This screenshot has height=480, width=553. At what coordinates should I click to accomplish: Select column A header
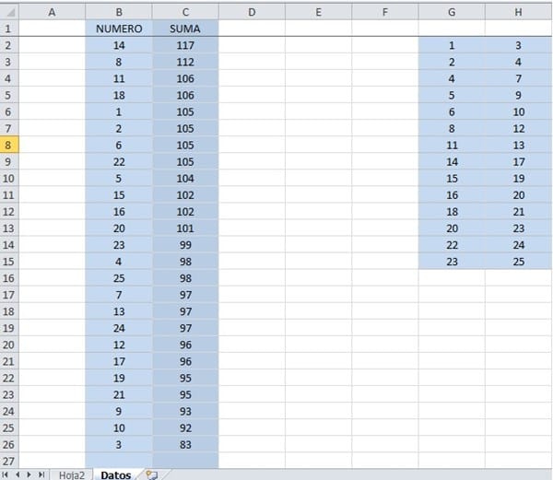(x=53, y=12)
